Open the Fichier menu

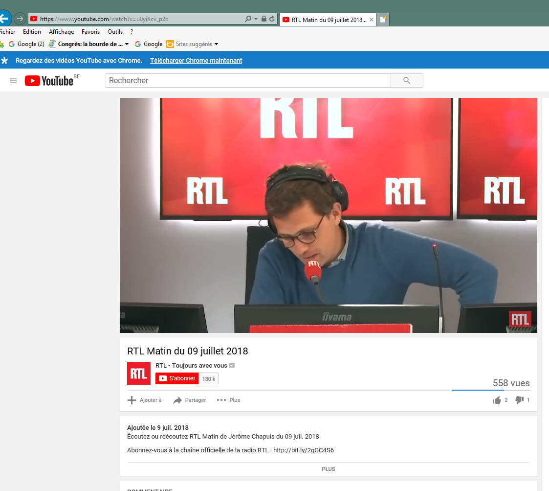tap(7, 31)
